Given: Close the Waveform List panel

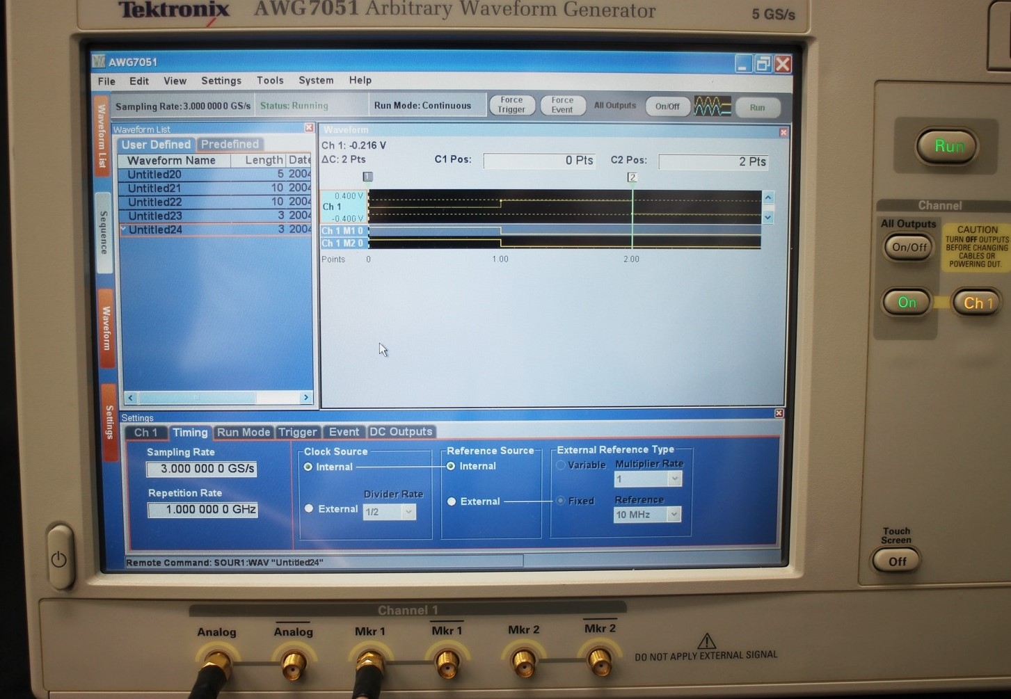Looking at the screenshot, I should (309, 128).
